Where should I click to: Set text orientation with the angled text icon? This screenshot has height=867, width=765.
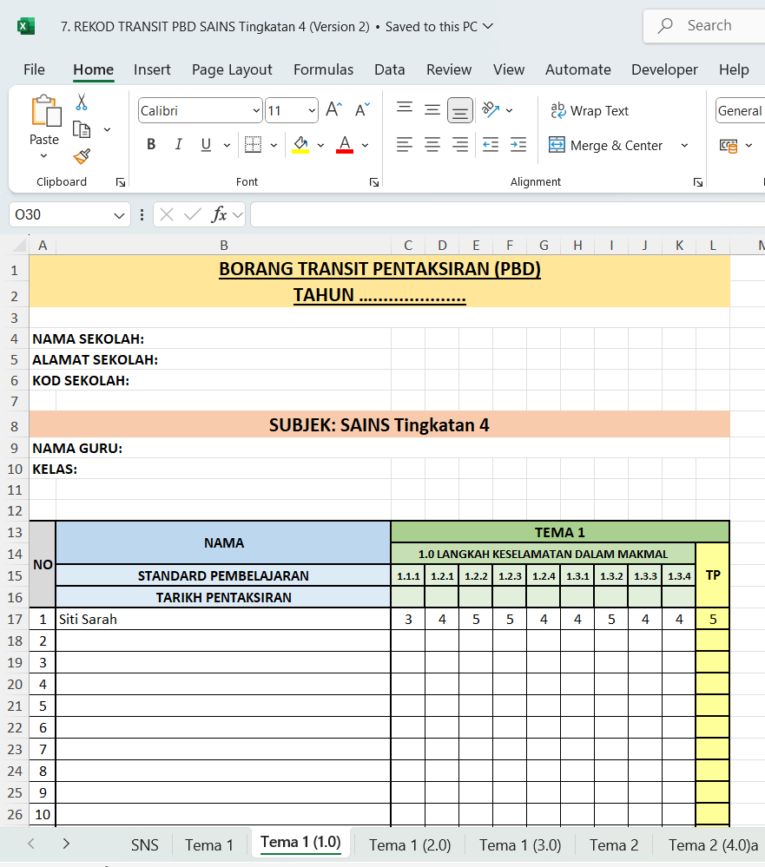[x=491, y=109]
